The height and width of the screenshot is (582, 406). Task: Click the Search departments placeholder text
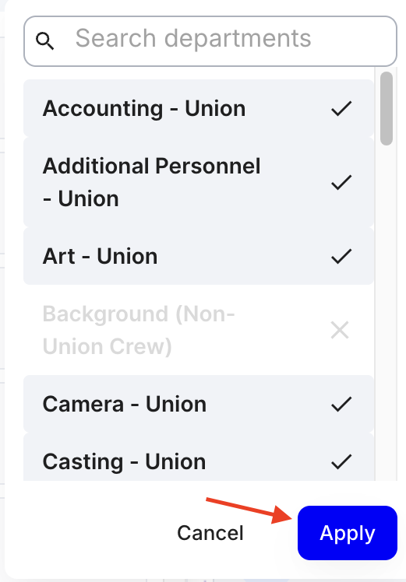(193, 39)
